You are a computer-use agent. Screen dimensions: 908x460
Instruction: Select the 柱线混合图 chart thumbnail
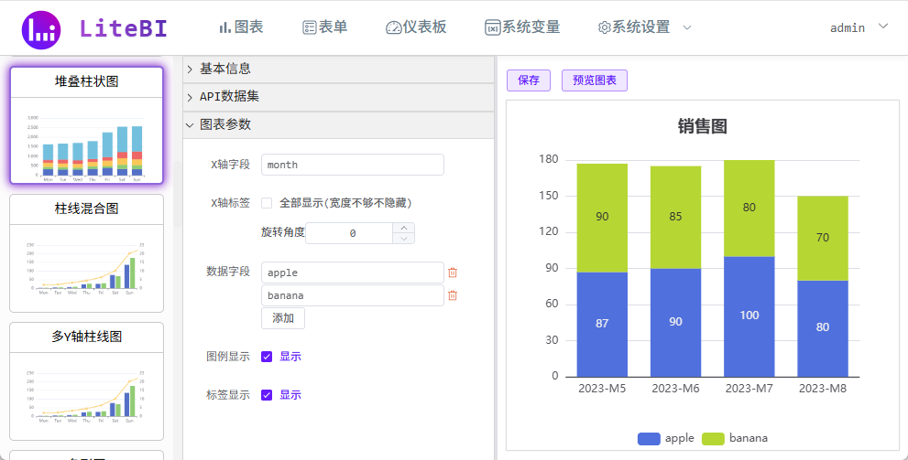click(x=86, y=253)
